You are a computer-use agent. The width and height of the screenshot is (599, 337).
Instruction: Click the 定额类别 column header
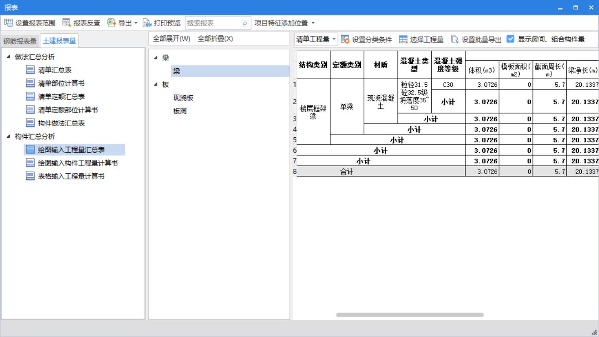(x=347, y=65)
